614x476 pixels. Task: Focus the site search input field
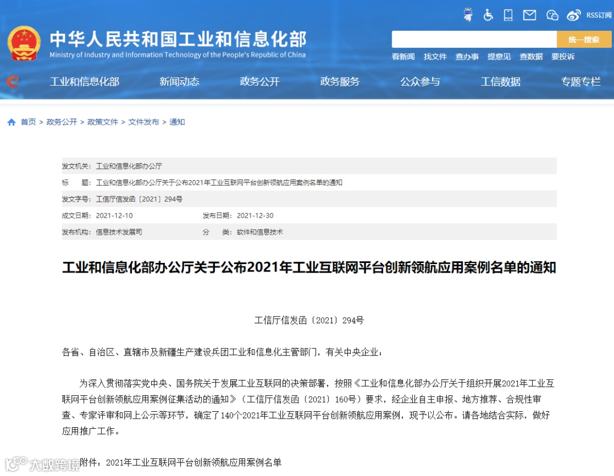(474, 40)
